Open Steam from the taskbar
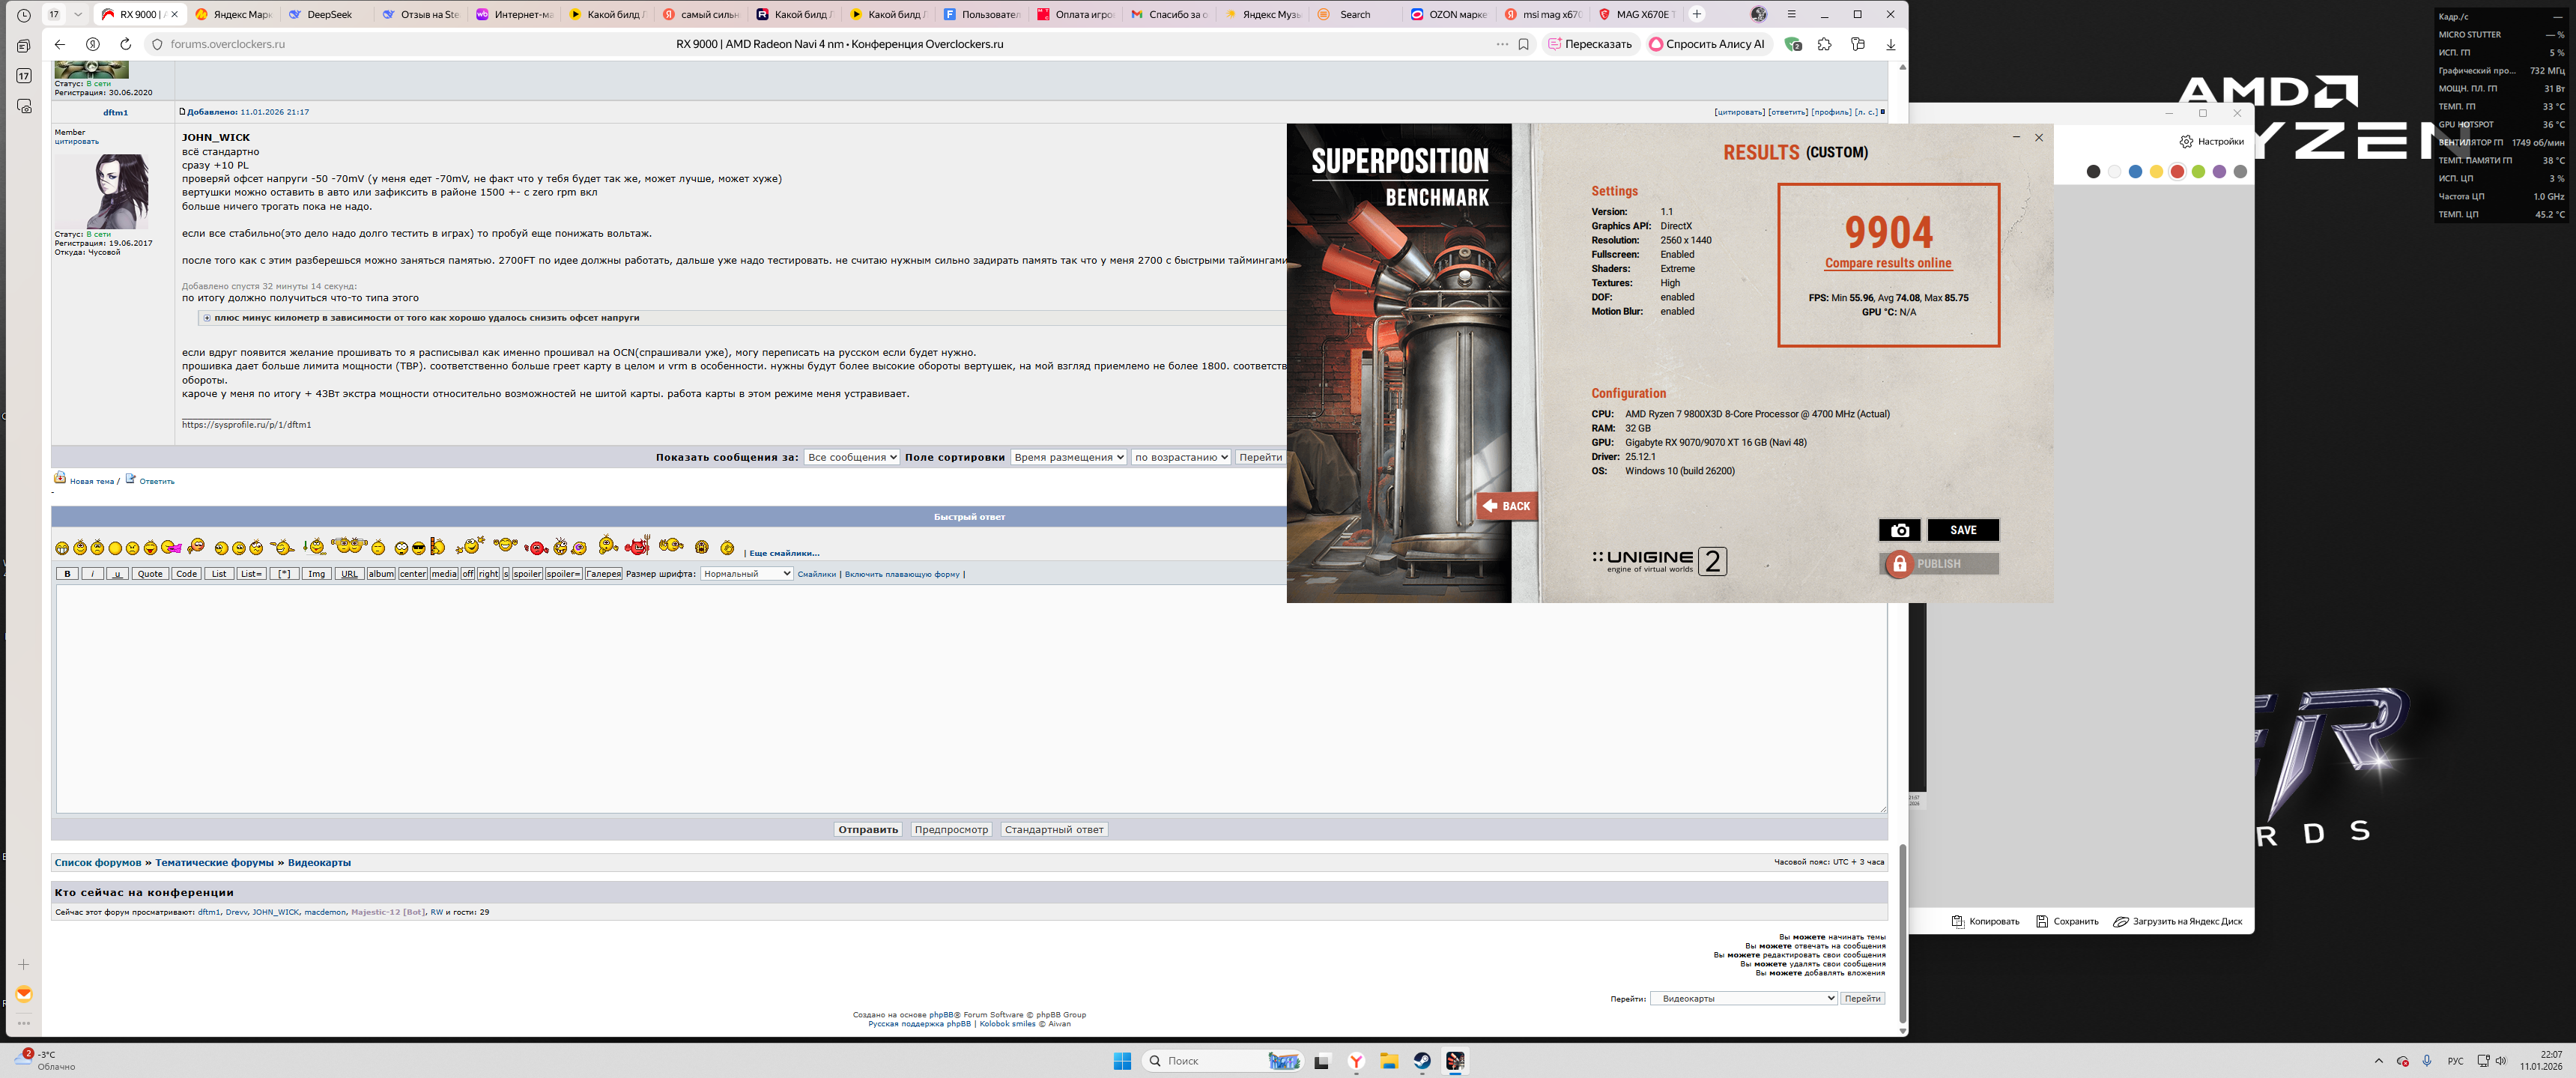The height and width of the screenshot is (1078, 2576). point(1422,1061)
